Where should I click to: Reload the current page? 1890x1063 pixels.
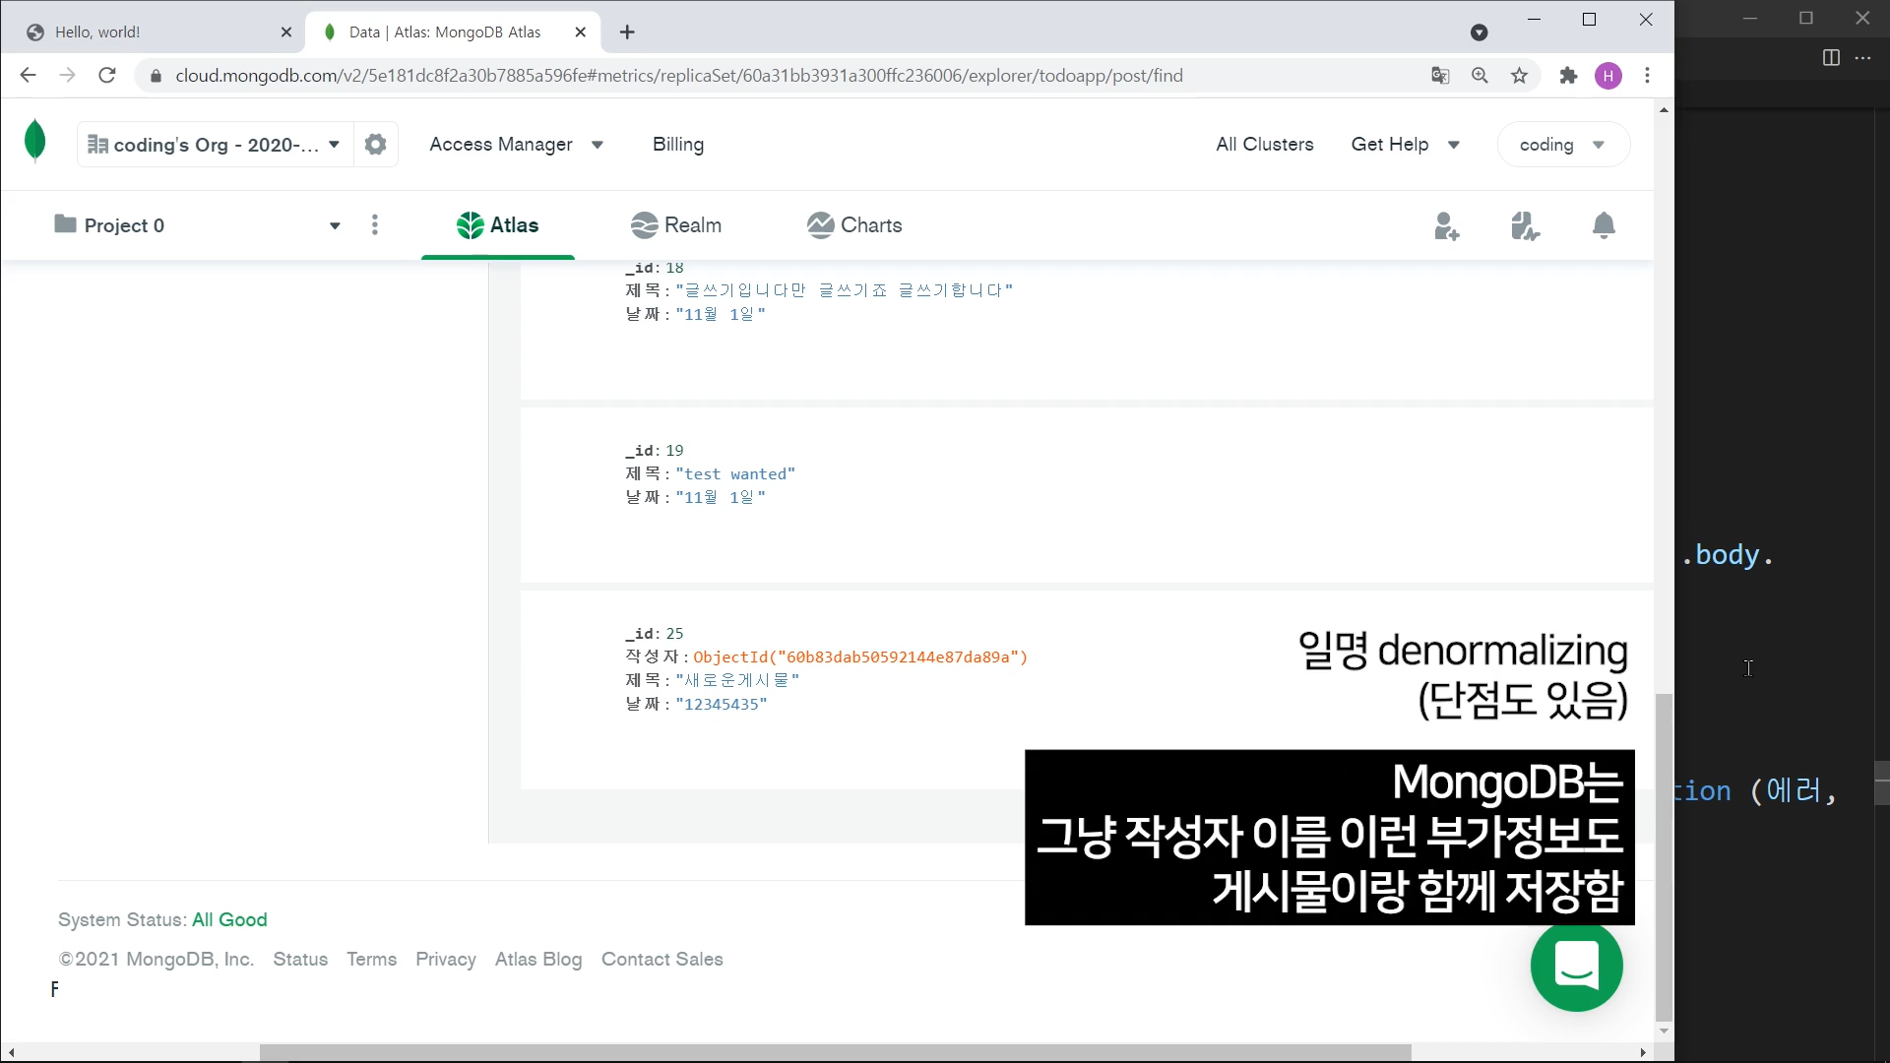pos(107,76)
